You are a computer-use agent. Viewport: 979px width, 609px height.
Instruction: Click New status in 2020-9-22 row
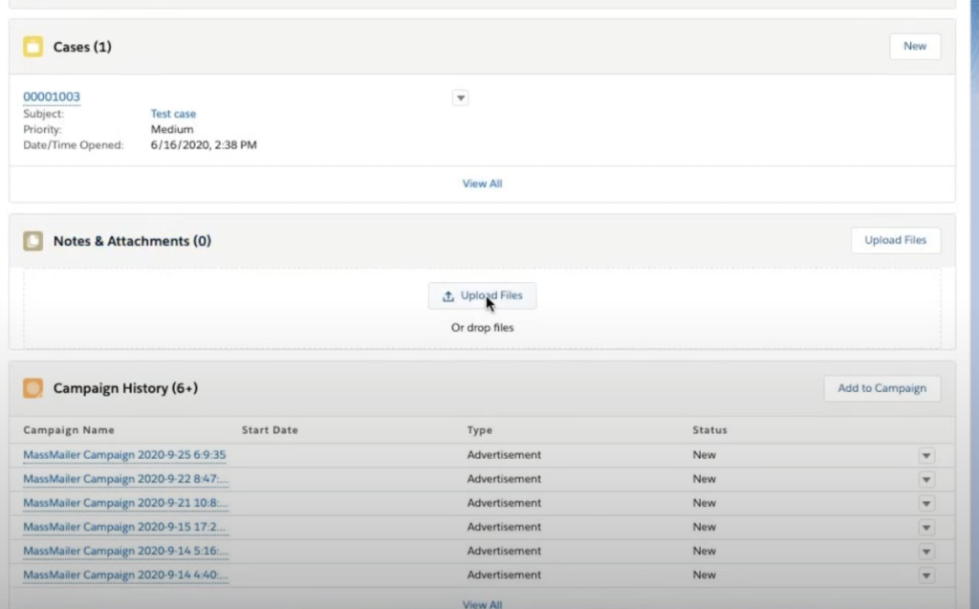[x=704, y=479]
